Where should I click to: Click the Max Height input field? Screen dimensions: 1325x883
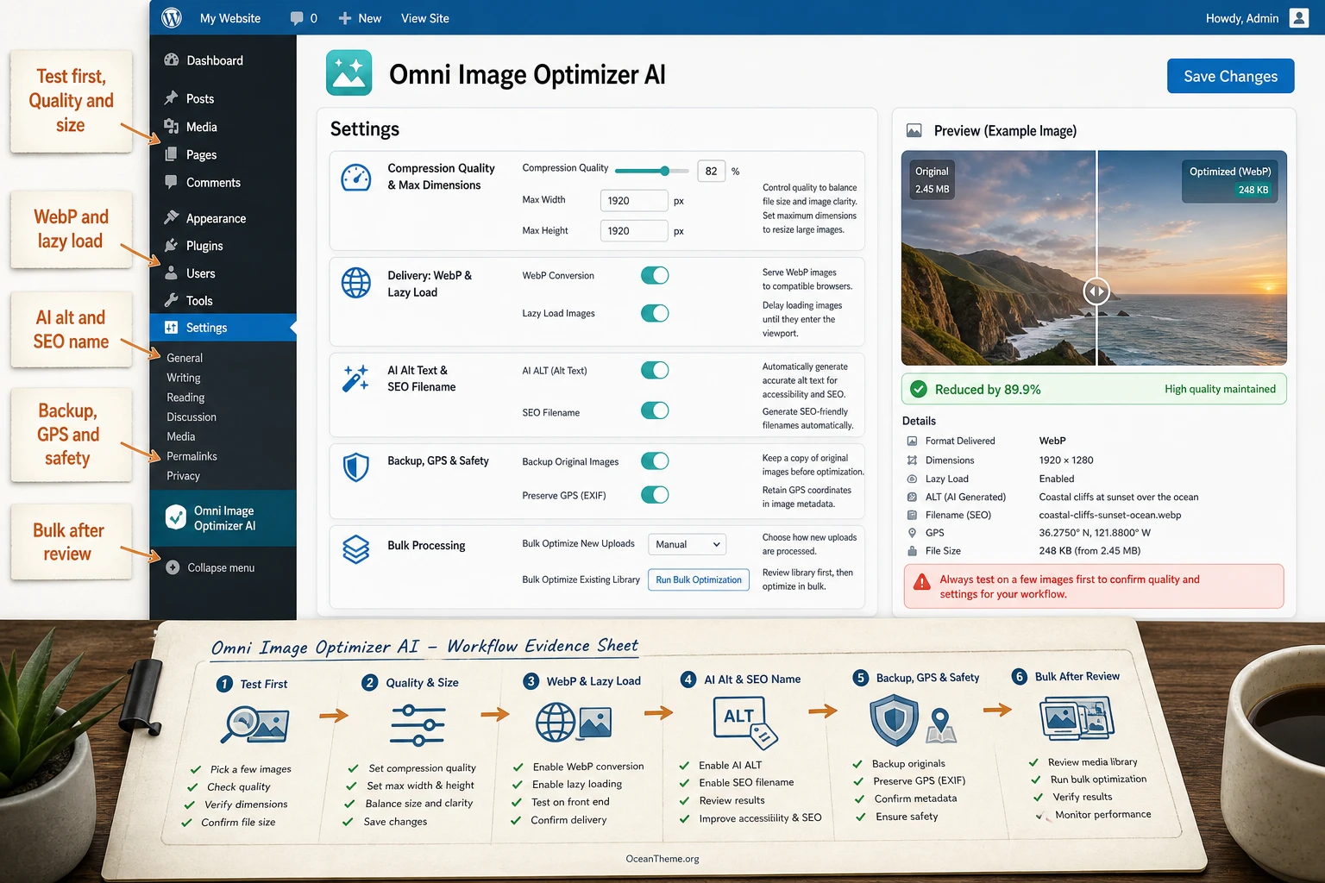coord(634,231)
